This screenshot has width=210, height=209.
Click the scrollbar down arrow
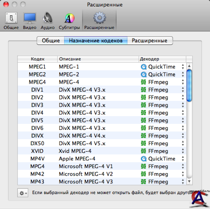(x=189, y=181)
